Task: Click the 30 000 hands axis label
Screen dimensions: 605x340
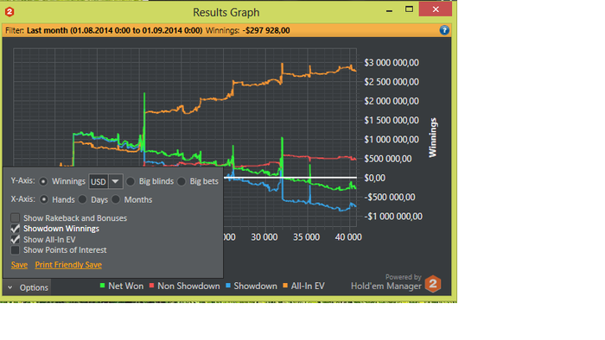Action: [264, 237]
